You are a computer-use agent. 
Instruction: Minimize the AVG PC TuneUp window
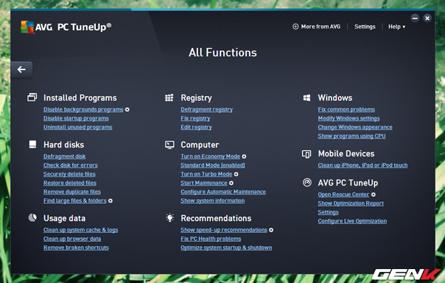click(414, 17)
